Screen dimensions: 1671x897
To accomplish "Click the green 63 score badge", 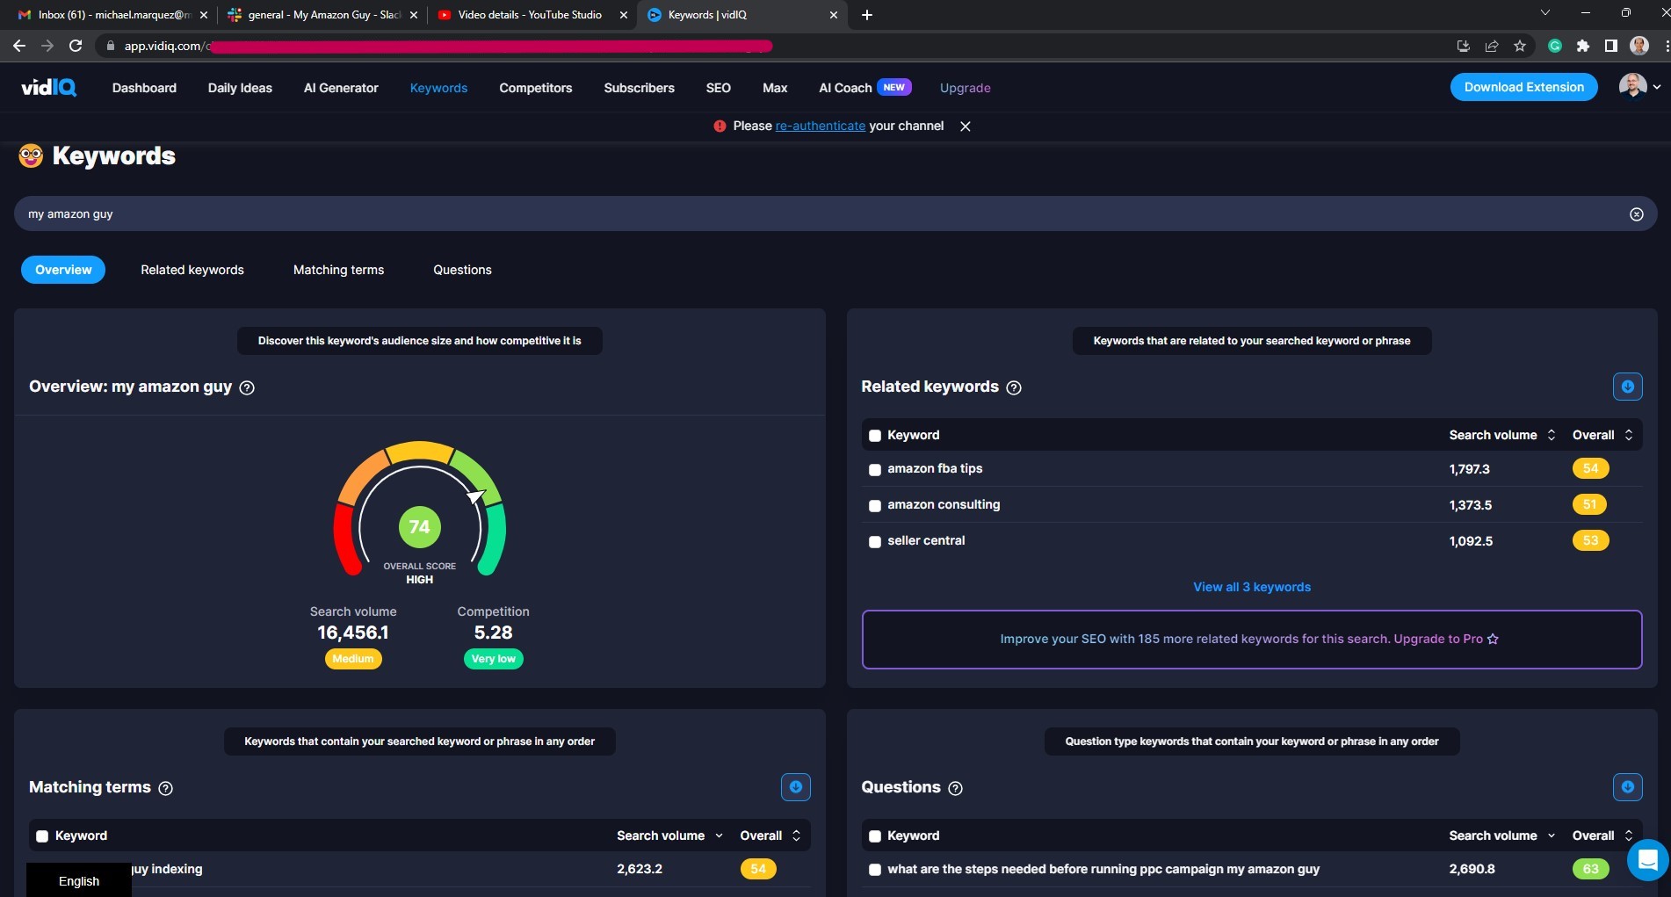I will pyautogui.click(x=1590, y=869).
